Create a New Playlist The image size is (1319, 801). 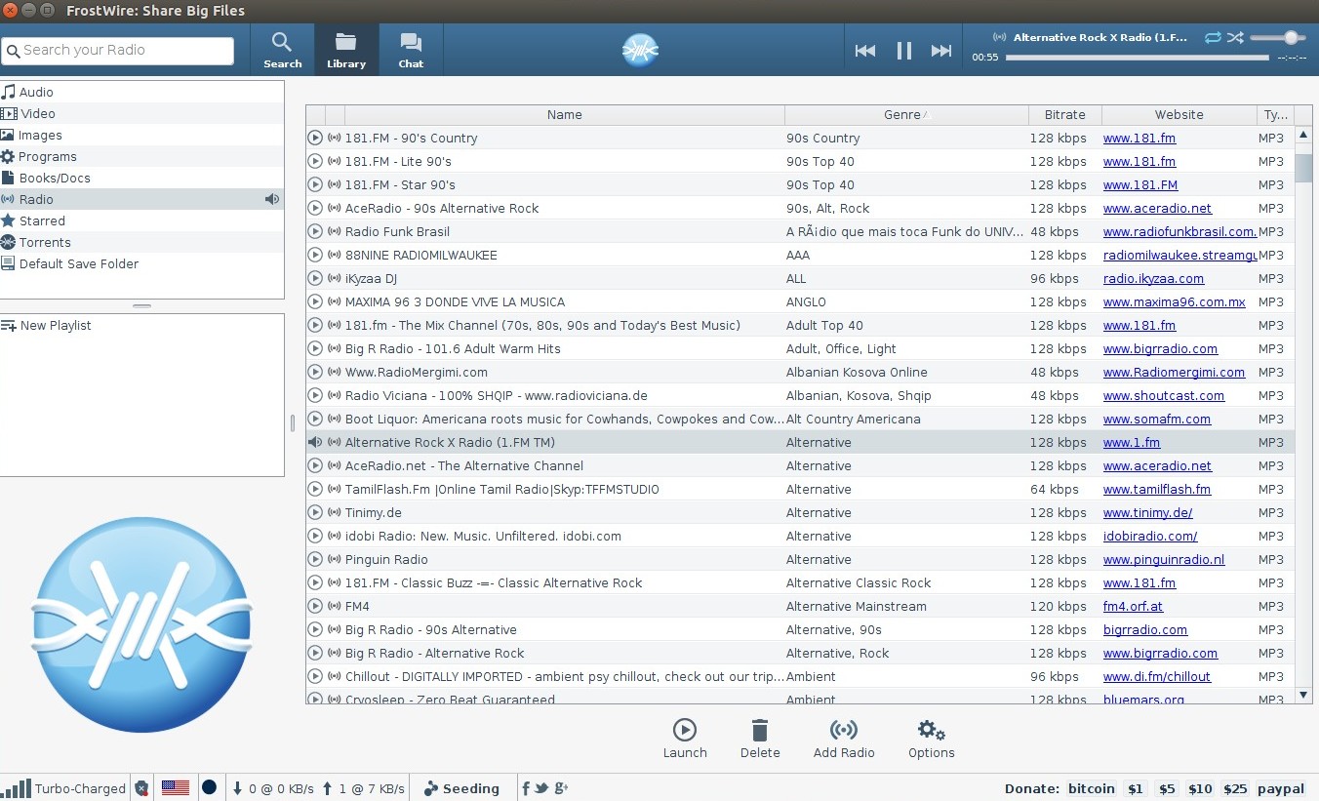tap(141, 325)
